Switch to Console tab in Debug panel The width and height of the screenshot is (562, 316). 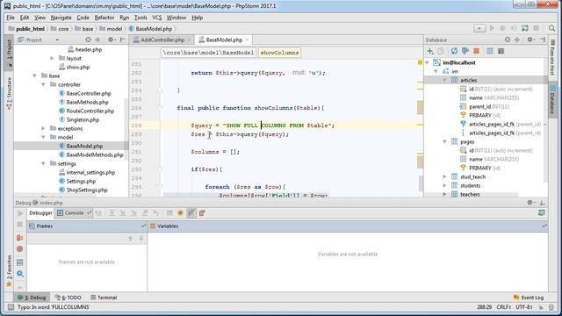pos(74,212)
